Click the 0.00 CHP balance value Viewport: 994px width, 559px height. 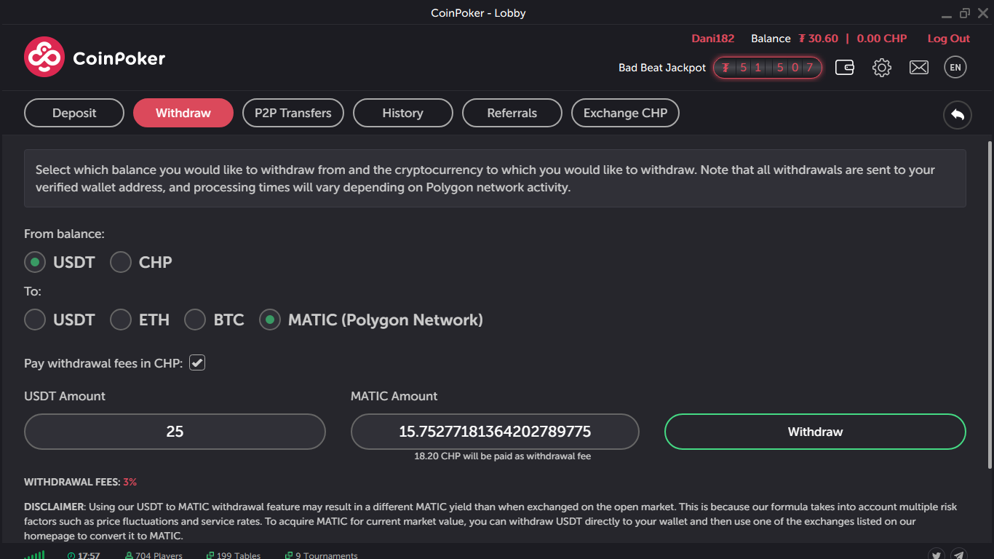tap(882, 39)
